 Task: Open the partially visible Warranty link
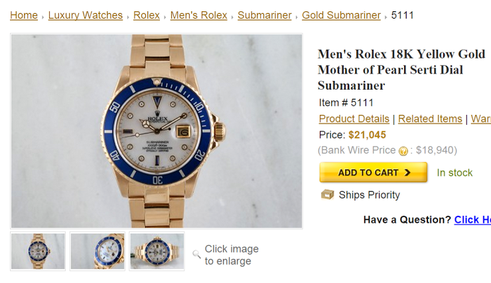[480, 119]
